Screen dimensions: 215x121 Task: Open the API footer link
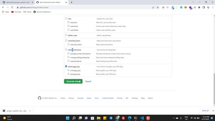coord(127,98)
